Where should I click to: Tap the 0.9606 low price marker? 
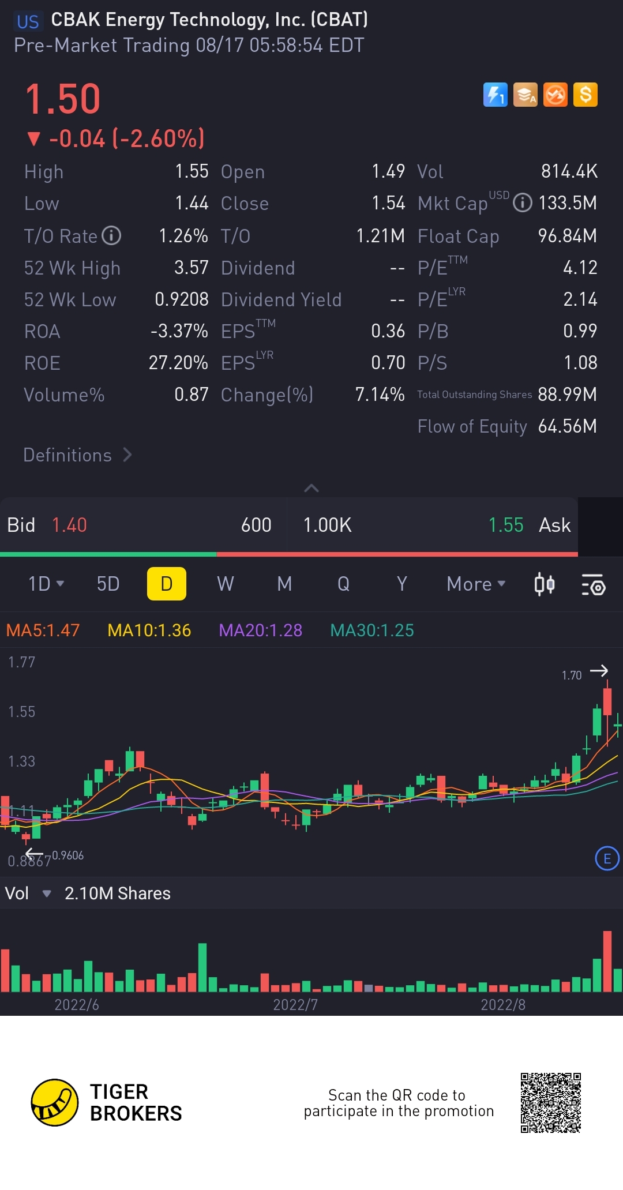click(x=68, y=855)
